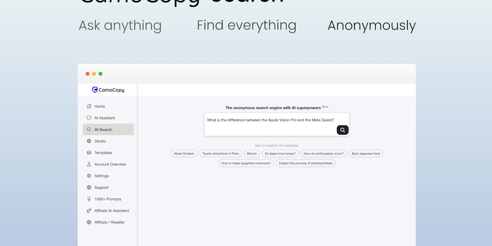Open the Settings menu item
492x246 pixels.
pyautogui.click(x=108, y=176)
